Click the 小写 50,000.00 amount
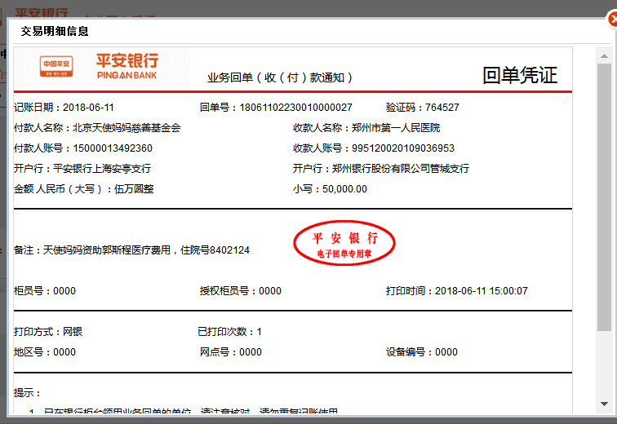Image resolution: width=617 pixels, height=424 pixels. [x=330, y=189]
